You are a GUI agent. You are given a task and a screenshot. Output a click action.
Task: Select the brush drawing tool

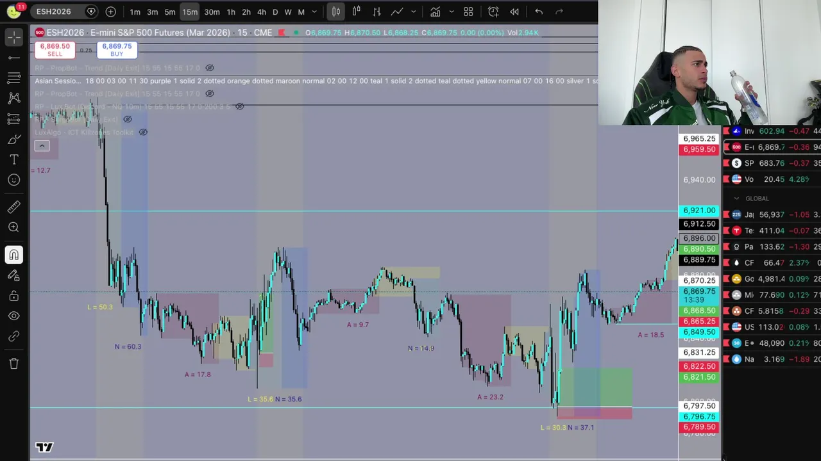(x=13, y=140)
